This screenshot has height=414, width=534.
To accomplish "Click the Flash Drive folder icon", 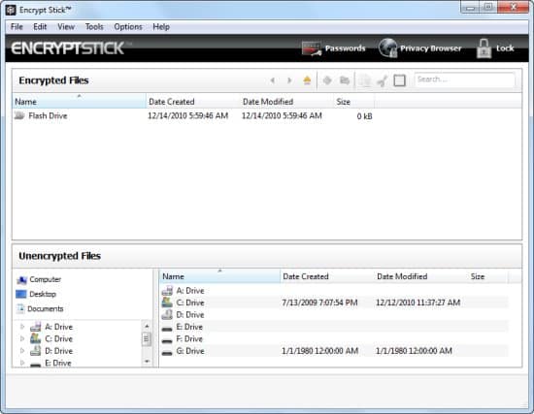I will click(19, 115).
